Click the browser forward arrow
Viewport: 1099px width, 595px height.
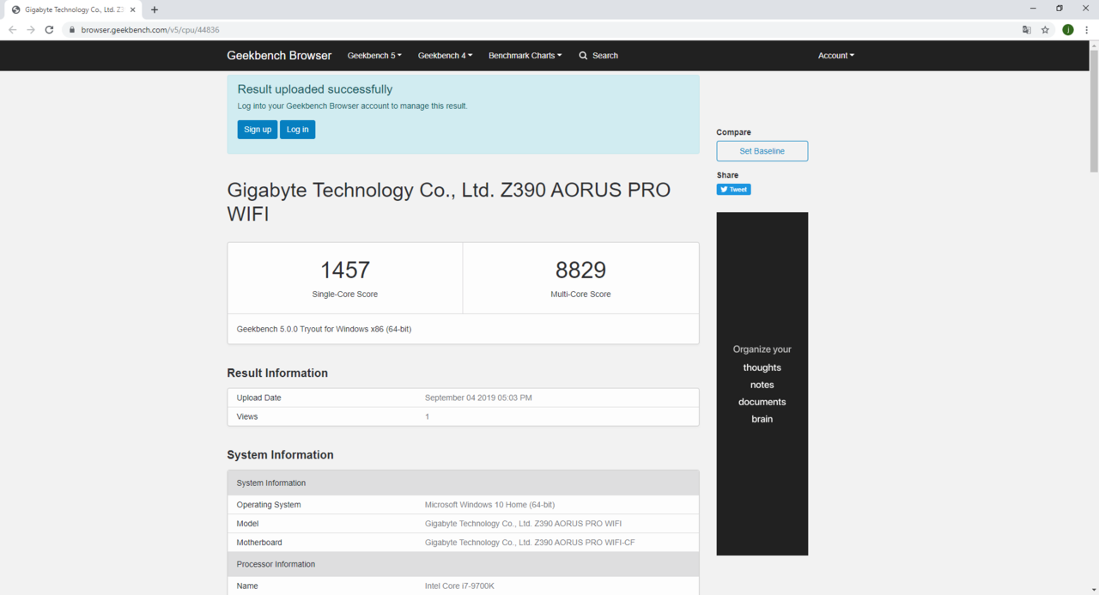[x=31, y=29]
